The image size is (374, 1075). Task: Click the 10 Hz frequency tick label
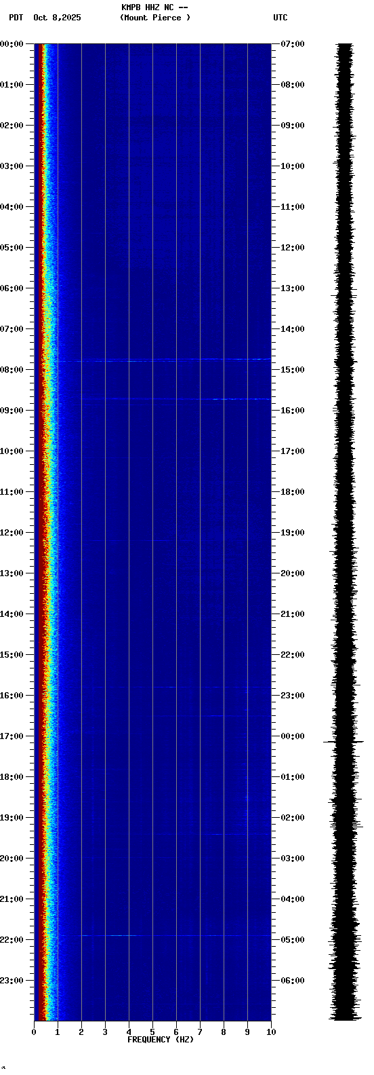(271, 1032)
